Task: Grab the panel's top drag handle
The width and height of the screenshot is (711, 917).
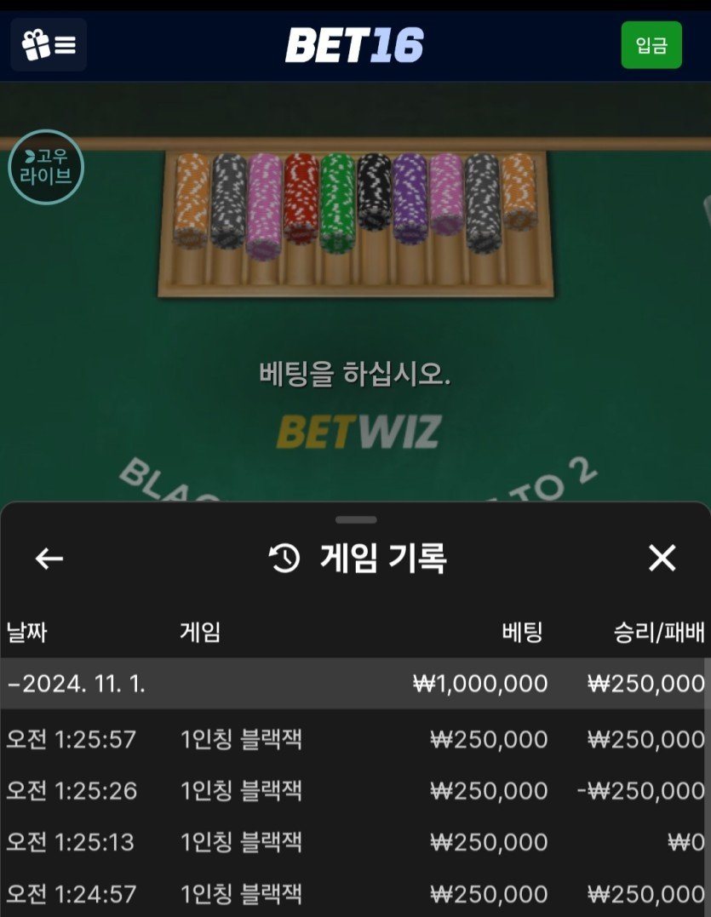Action: point(356,519)
